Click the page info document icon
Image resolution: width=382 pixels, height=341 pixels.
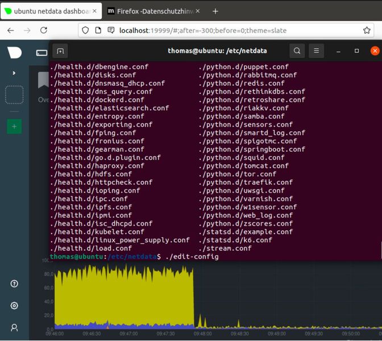coord(98,30)
